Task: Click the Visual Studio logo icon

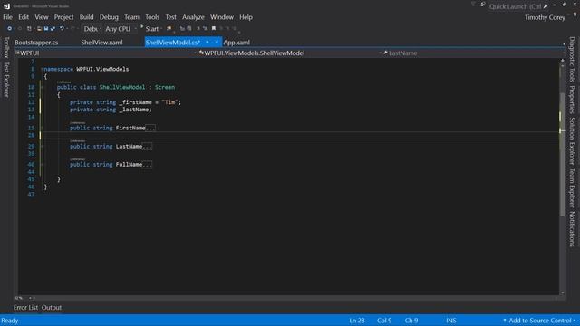Action: click(x=6, y=6)
